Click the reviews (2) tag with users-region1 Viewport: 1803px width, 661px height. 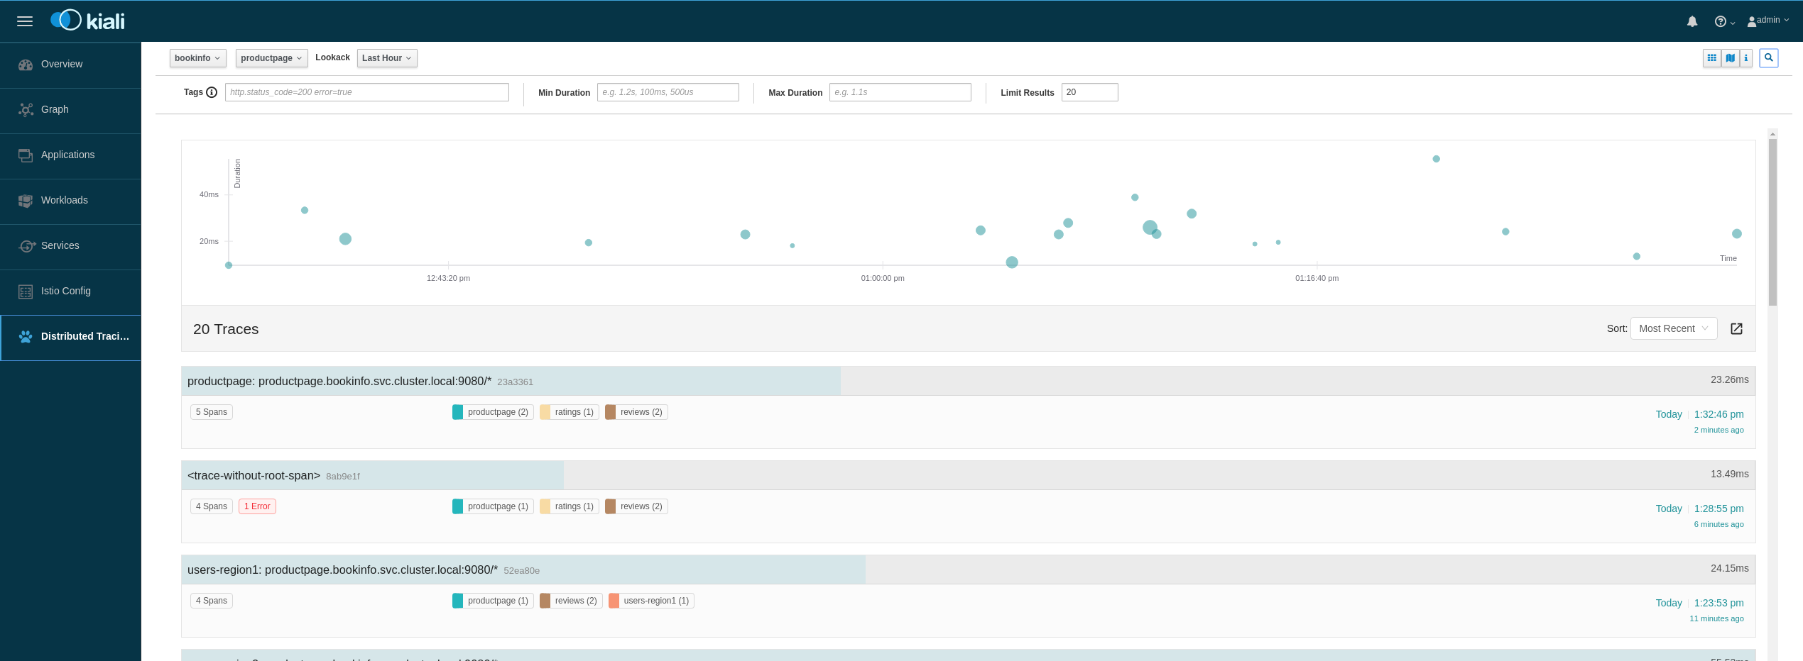pyautogui.click(x=571, y=601)
